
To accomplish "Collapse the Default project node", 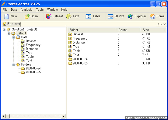I will 9,34.
